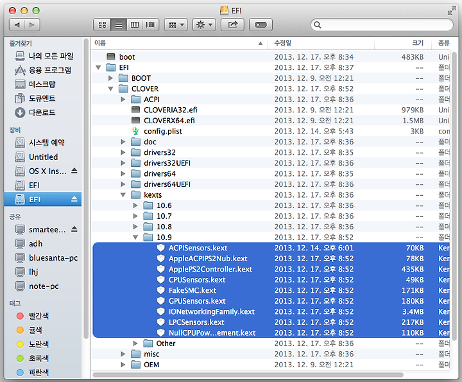Viewport: 462px width, 382px height.
Task: Go forward with the right arrow button
Action: [x=32, y=25]
